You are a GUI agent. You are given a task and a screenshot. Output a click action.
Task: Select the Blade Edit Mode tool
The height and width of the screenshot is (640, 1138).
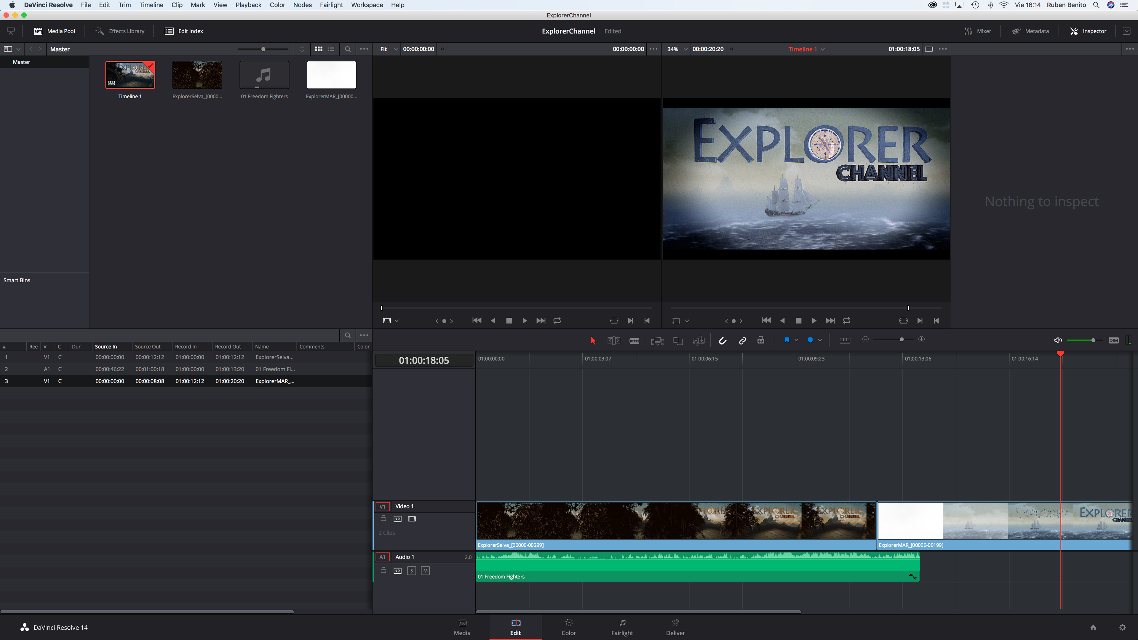[634, 340]
